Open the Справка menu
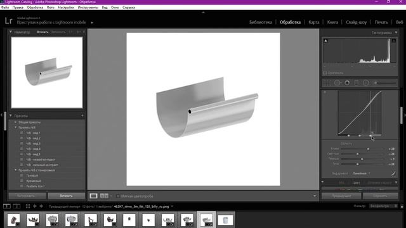This screenshot has width=406, height=228. click(x=129, y=8)
